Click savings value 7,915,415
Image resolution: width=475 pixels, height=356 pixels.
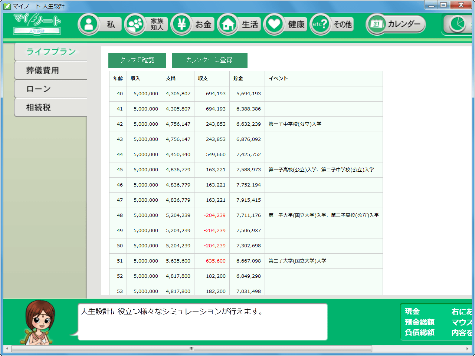coord(249,200)
